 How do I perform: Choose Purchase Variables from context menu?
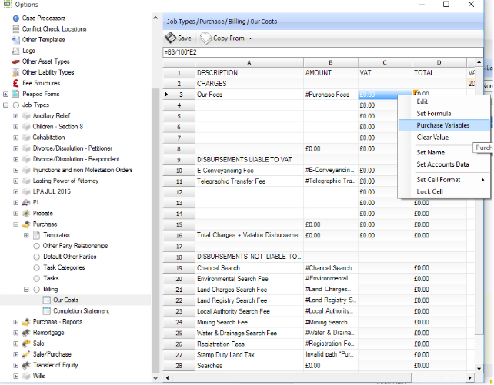pos(442,124)
